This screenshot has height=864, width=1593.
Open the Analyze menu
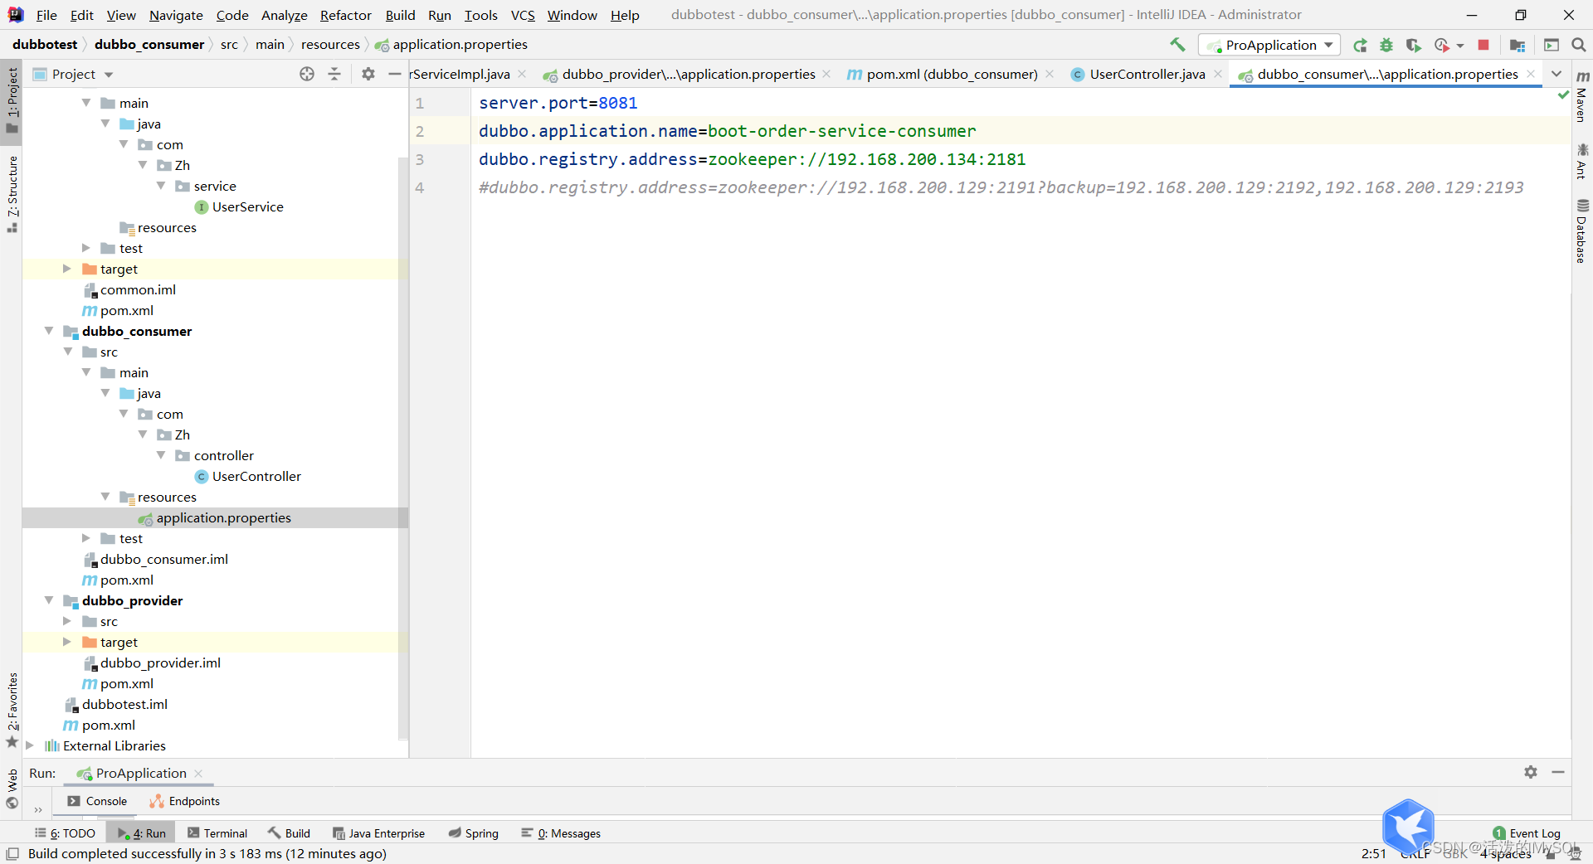click(x=284, y=15)
